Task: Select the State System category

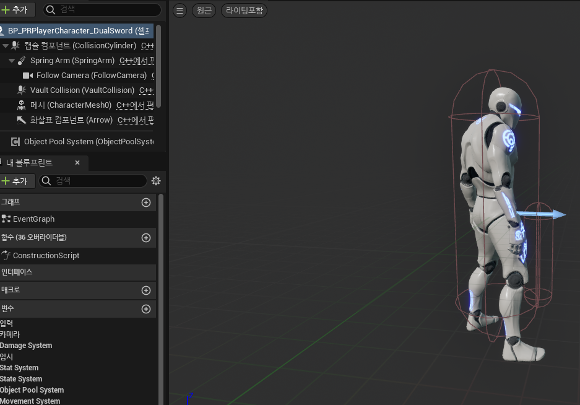Action: [x=21, y=379]
